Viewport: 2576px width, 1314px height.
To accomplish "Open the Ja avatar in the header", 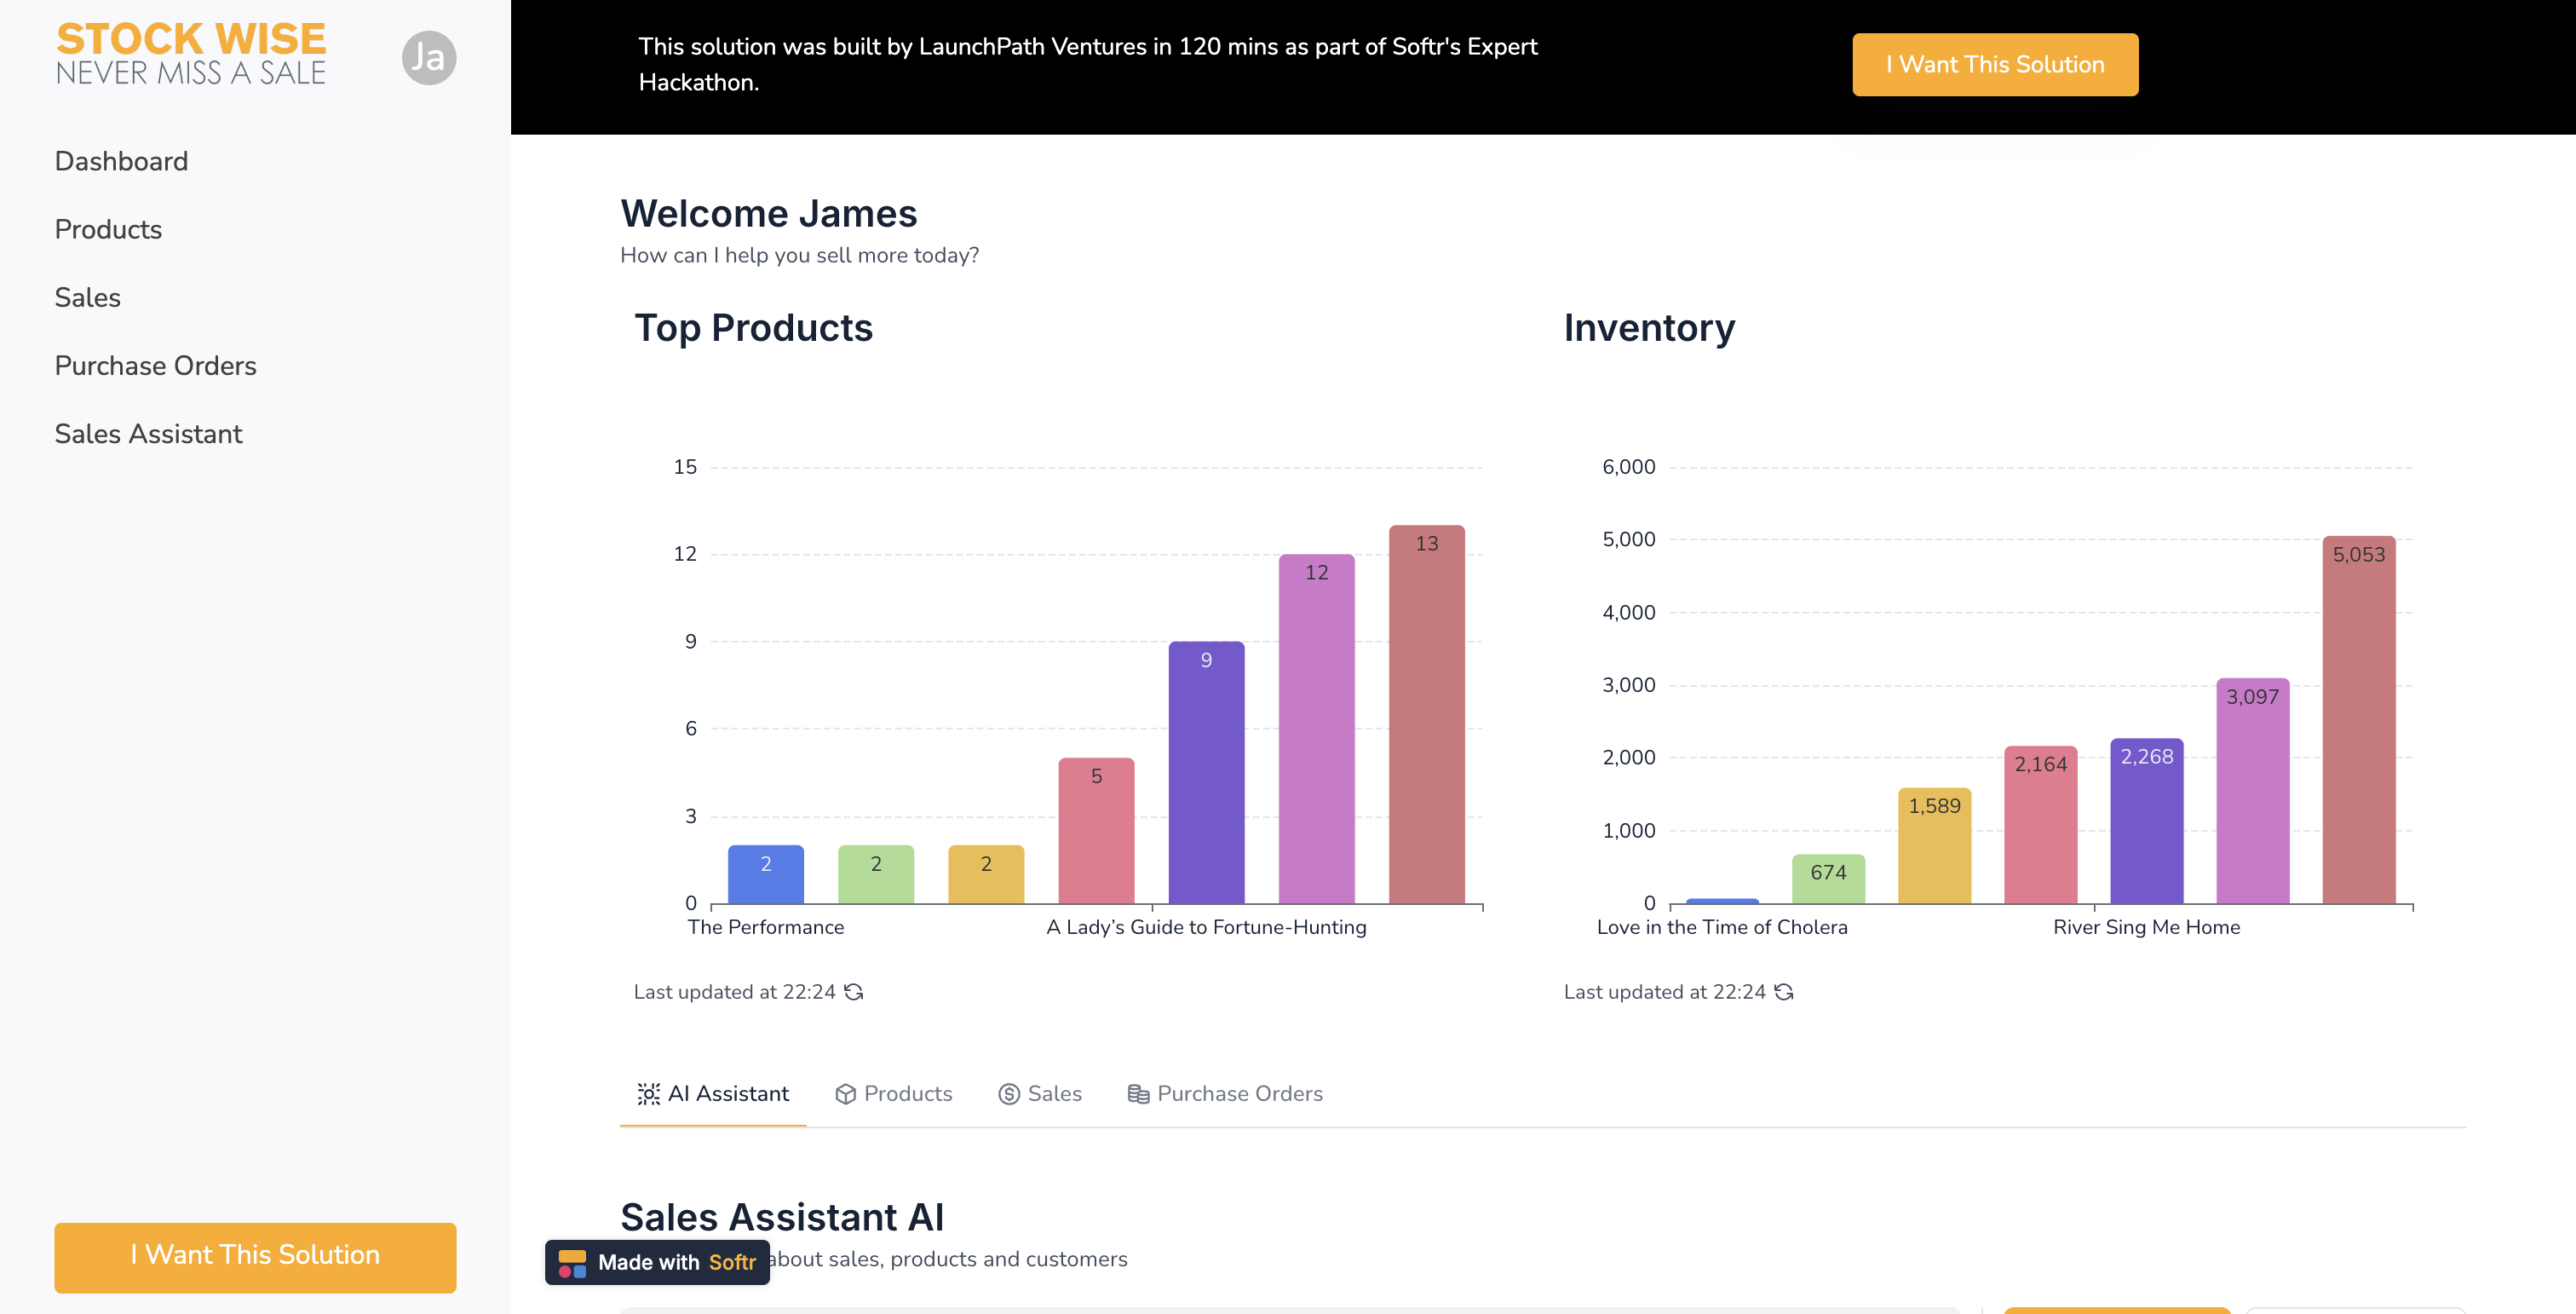I will pos(429,57).
